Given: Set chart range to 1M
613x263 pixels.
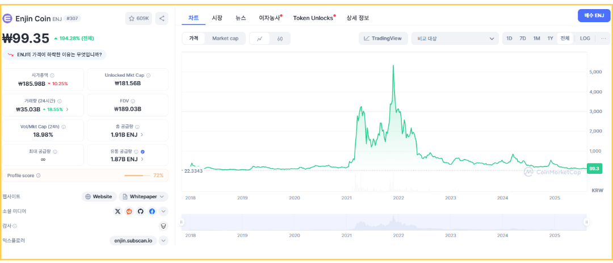Looking at the screenshot, I should [x=537, y=39].
